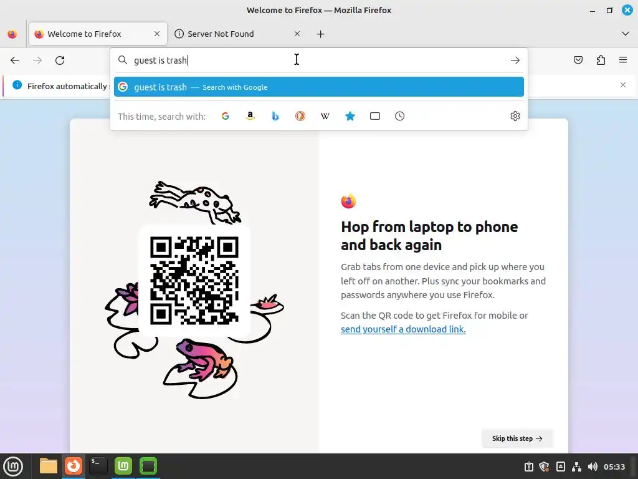Expand the list all tabs chevron
This screenshot has width=638, height=479.
[626, 34]
